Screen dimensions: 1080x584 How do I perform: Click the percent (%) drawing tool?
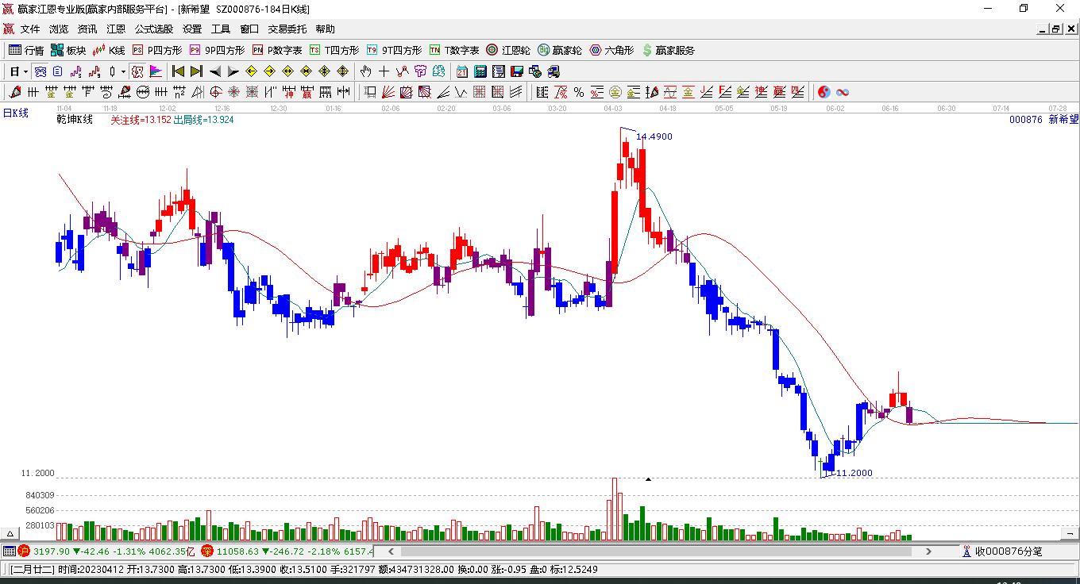(x=579, y=92)
